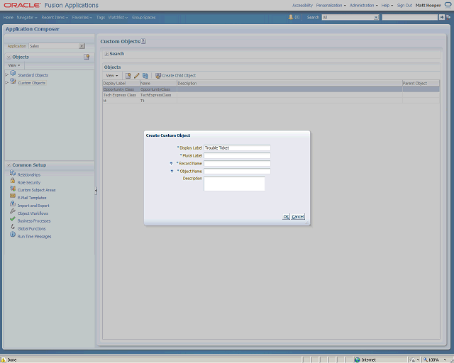This screenshot has height=363, width=454.
Task: Select the OpportunityClass name cell
Action: click(158, 89)
